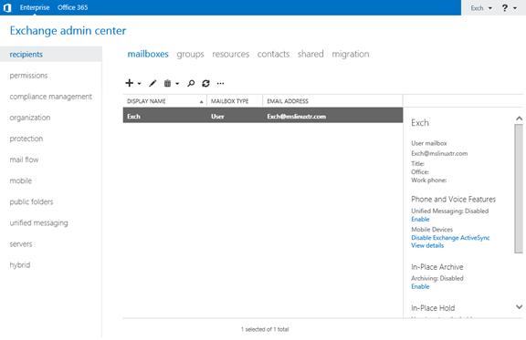Viewport: 526px width, 340px height.
Task: Click the trash delete icon
Action: (x=167, y=84)
